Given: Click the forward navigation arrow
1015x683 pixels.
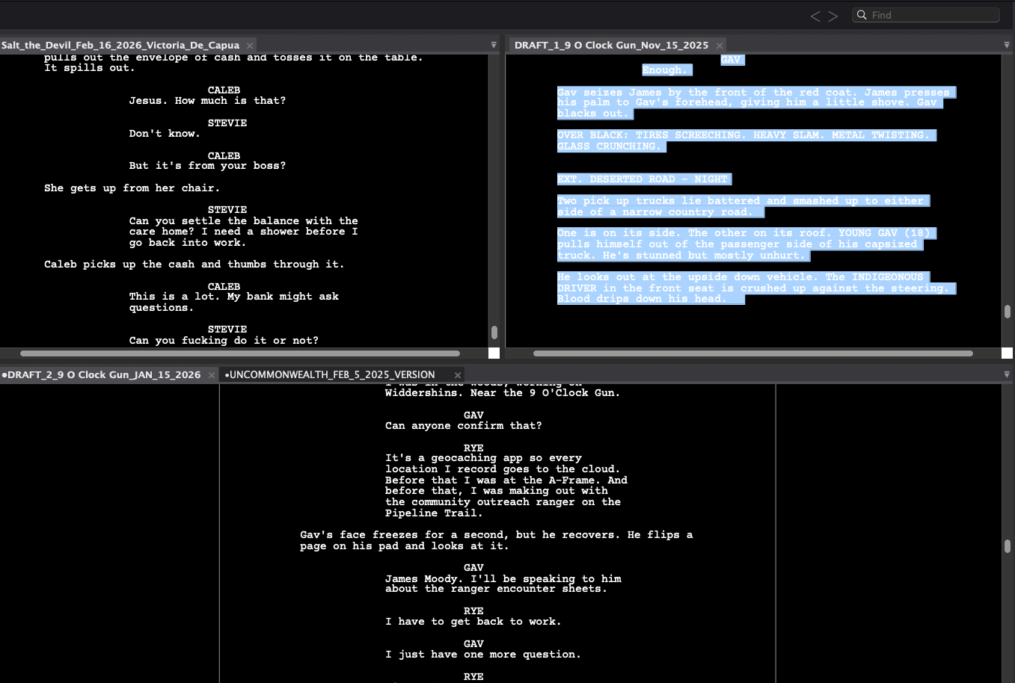Looking at the screenshot, I should pyautogui.click(x=833, y=16).
